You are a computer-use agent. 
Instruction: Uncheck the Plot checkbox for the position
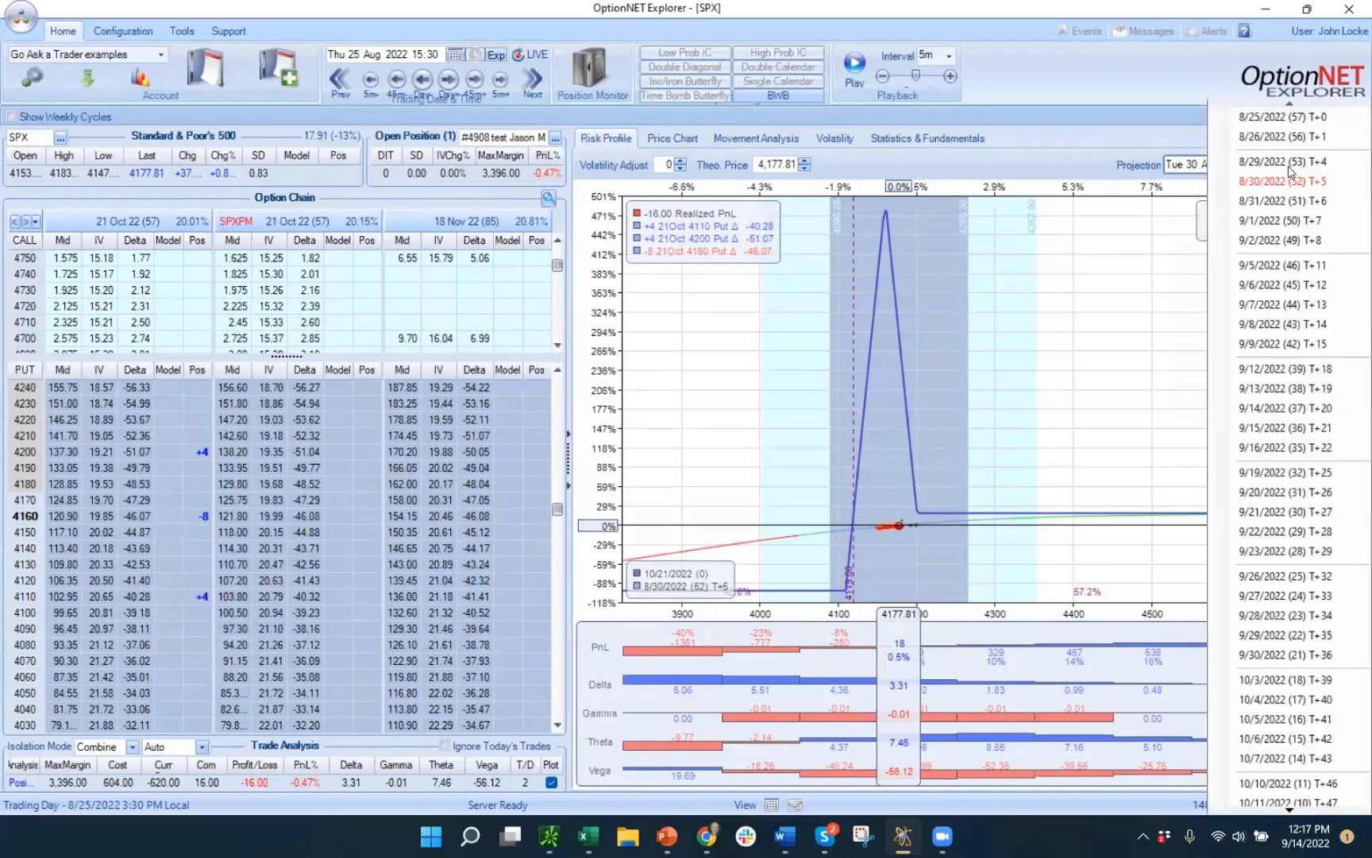point(551,783)
